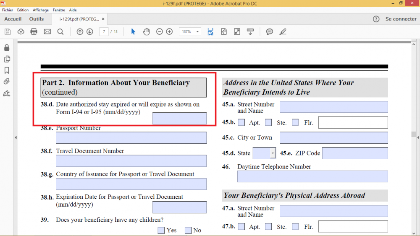
Task: Open the Attachments paperclip panel
Action: click(x=7, y=81)
